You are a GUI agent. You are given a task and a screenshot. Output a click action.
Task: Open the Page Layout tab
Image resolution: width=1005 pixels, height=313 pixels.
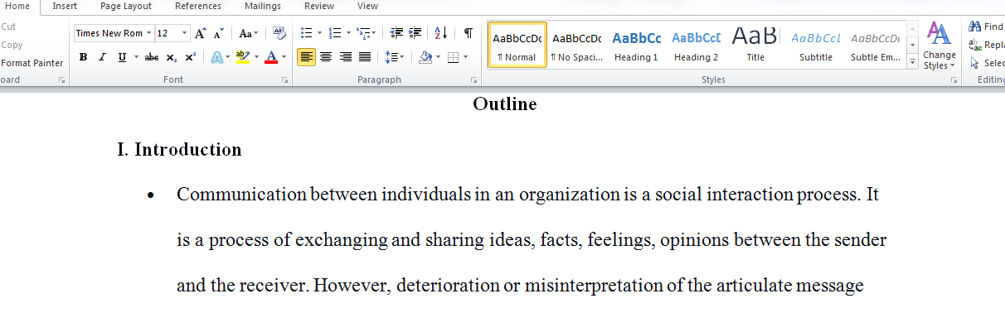[126, 6]
